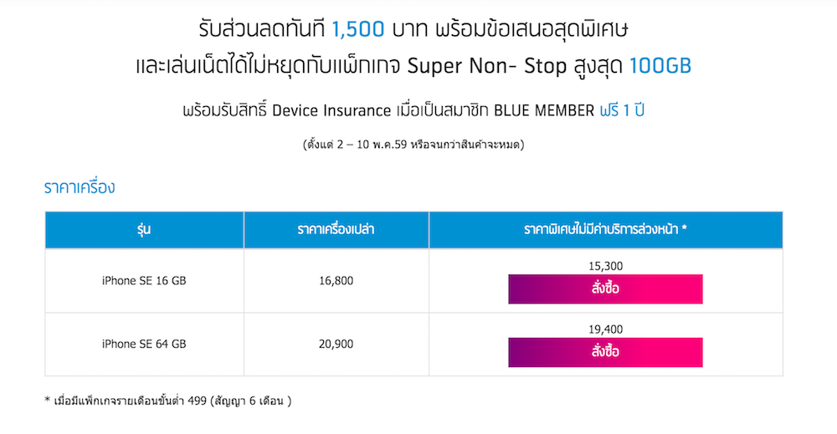Viewport: 837px width, 434px height.
Task: Select the iPhone SE 16 GB model cell
Action: click(144, 280)
